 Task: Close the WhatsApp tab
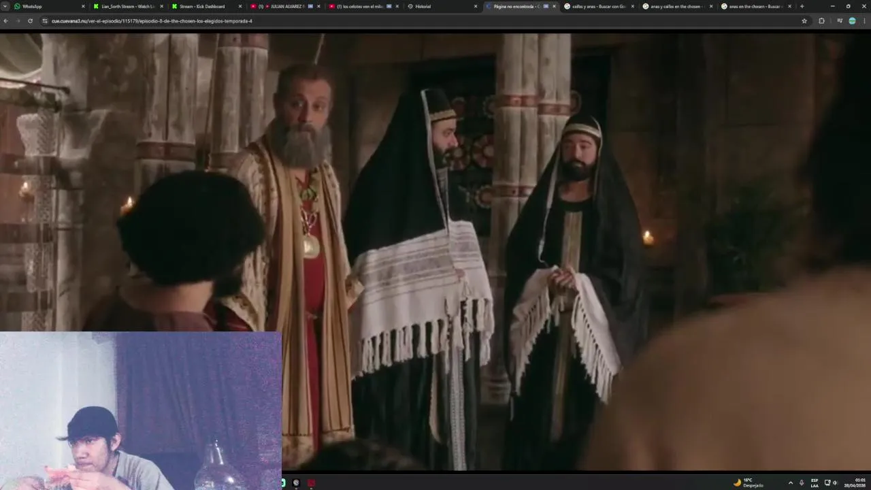coord(83,6)
